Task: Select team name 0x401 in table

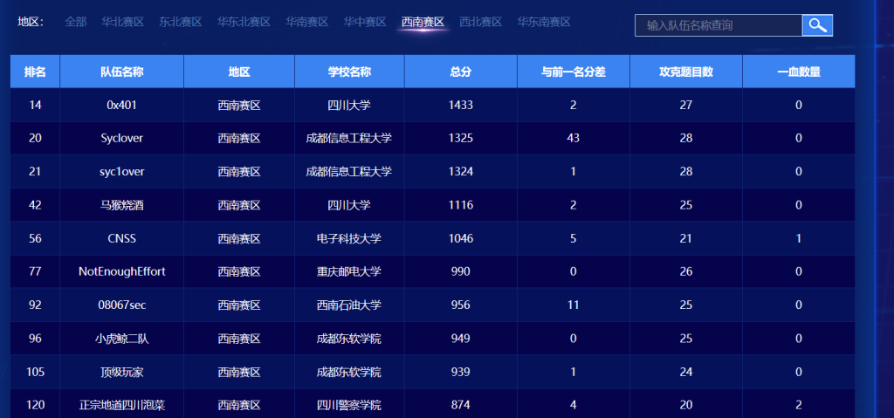Action: coord(121,105)
